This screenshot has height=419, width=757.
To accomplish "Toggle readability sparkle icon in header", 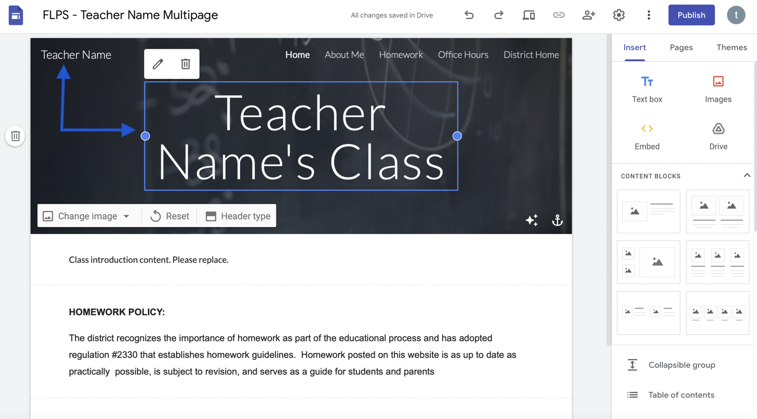I will coord(531,220).
